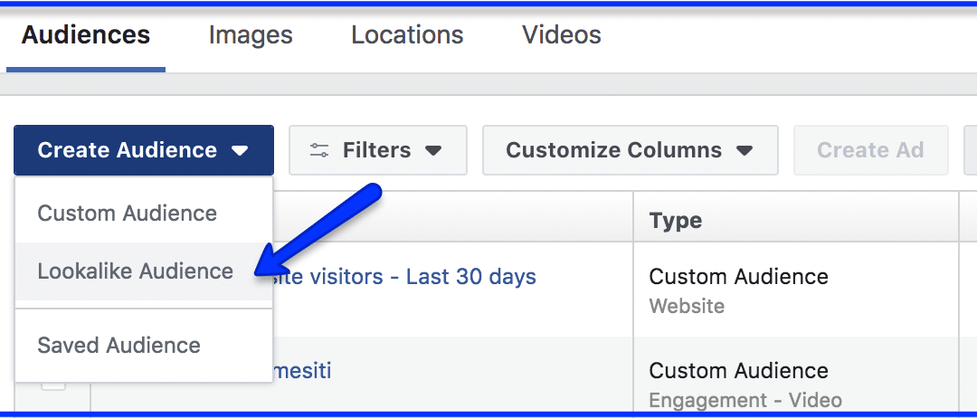Switch to the Audiences tab
Screen dimensions: 977x418
[x=86, y=35]
